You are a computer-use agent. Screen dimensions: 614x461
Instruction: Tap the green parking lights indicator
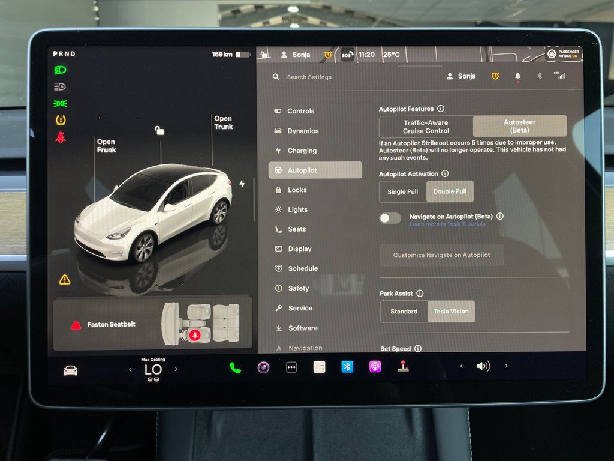point(60,103)
